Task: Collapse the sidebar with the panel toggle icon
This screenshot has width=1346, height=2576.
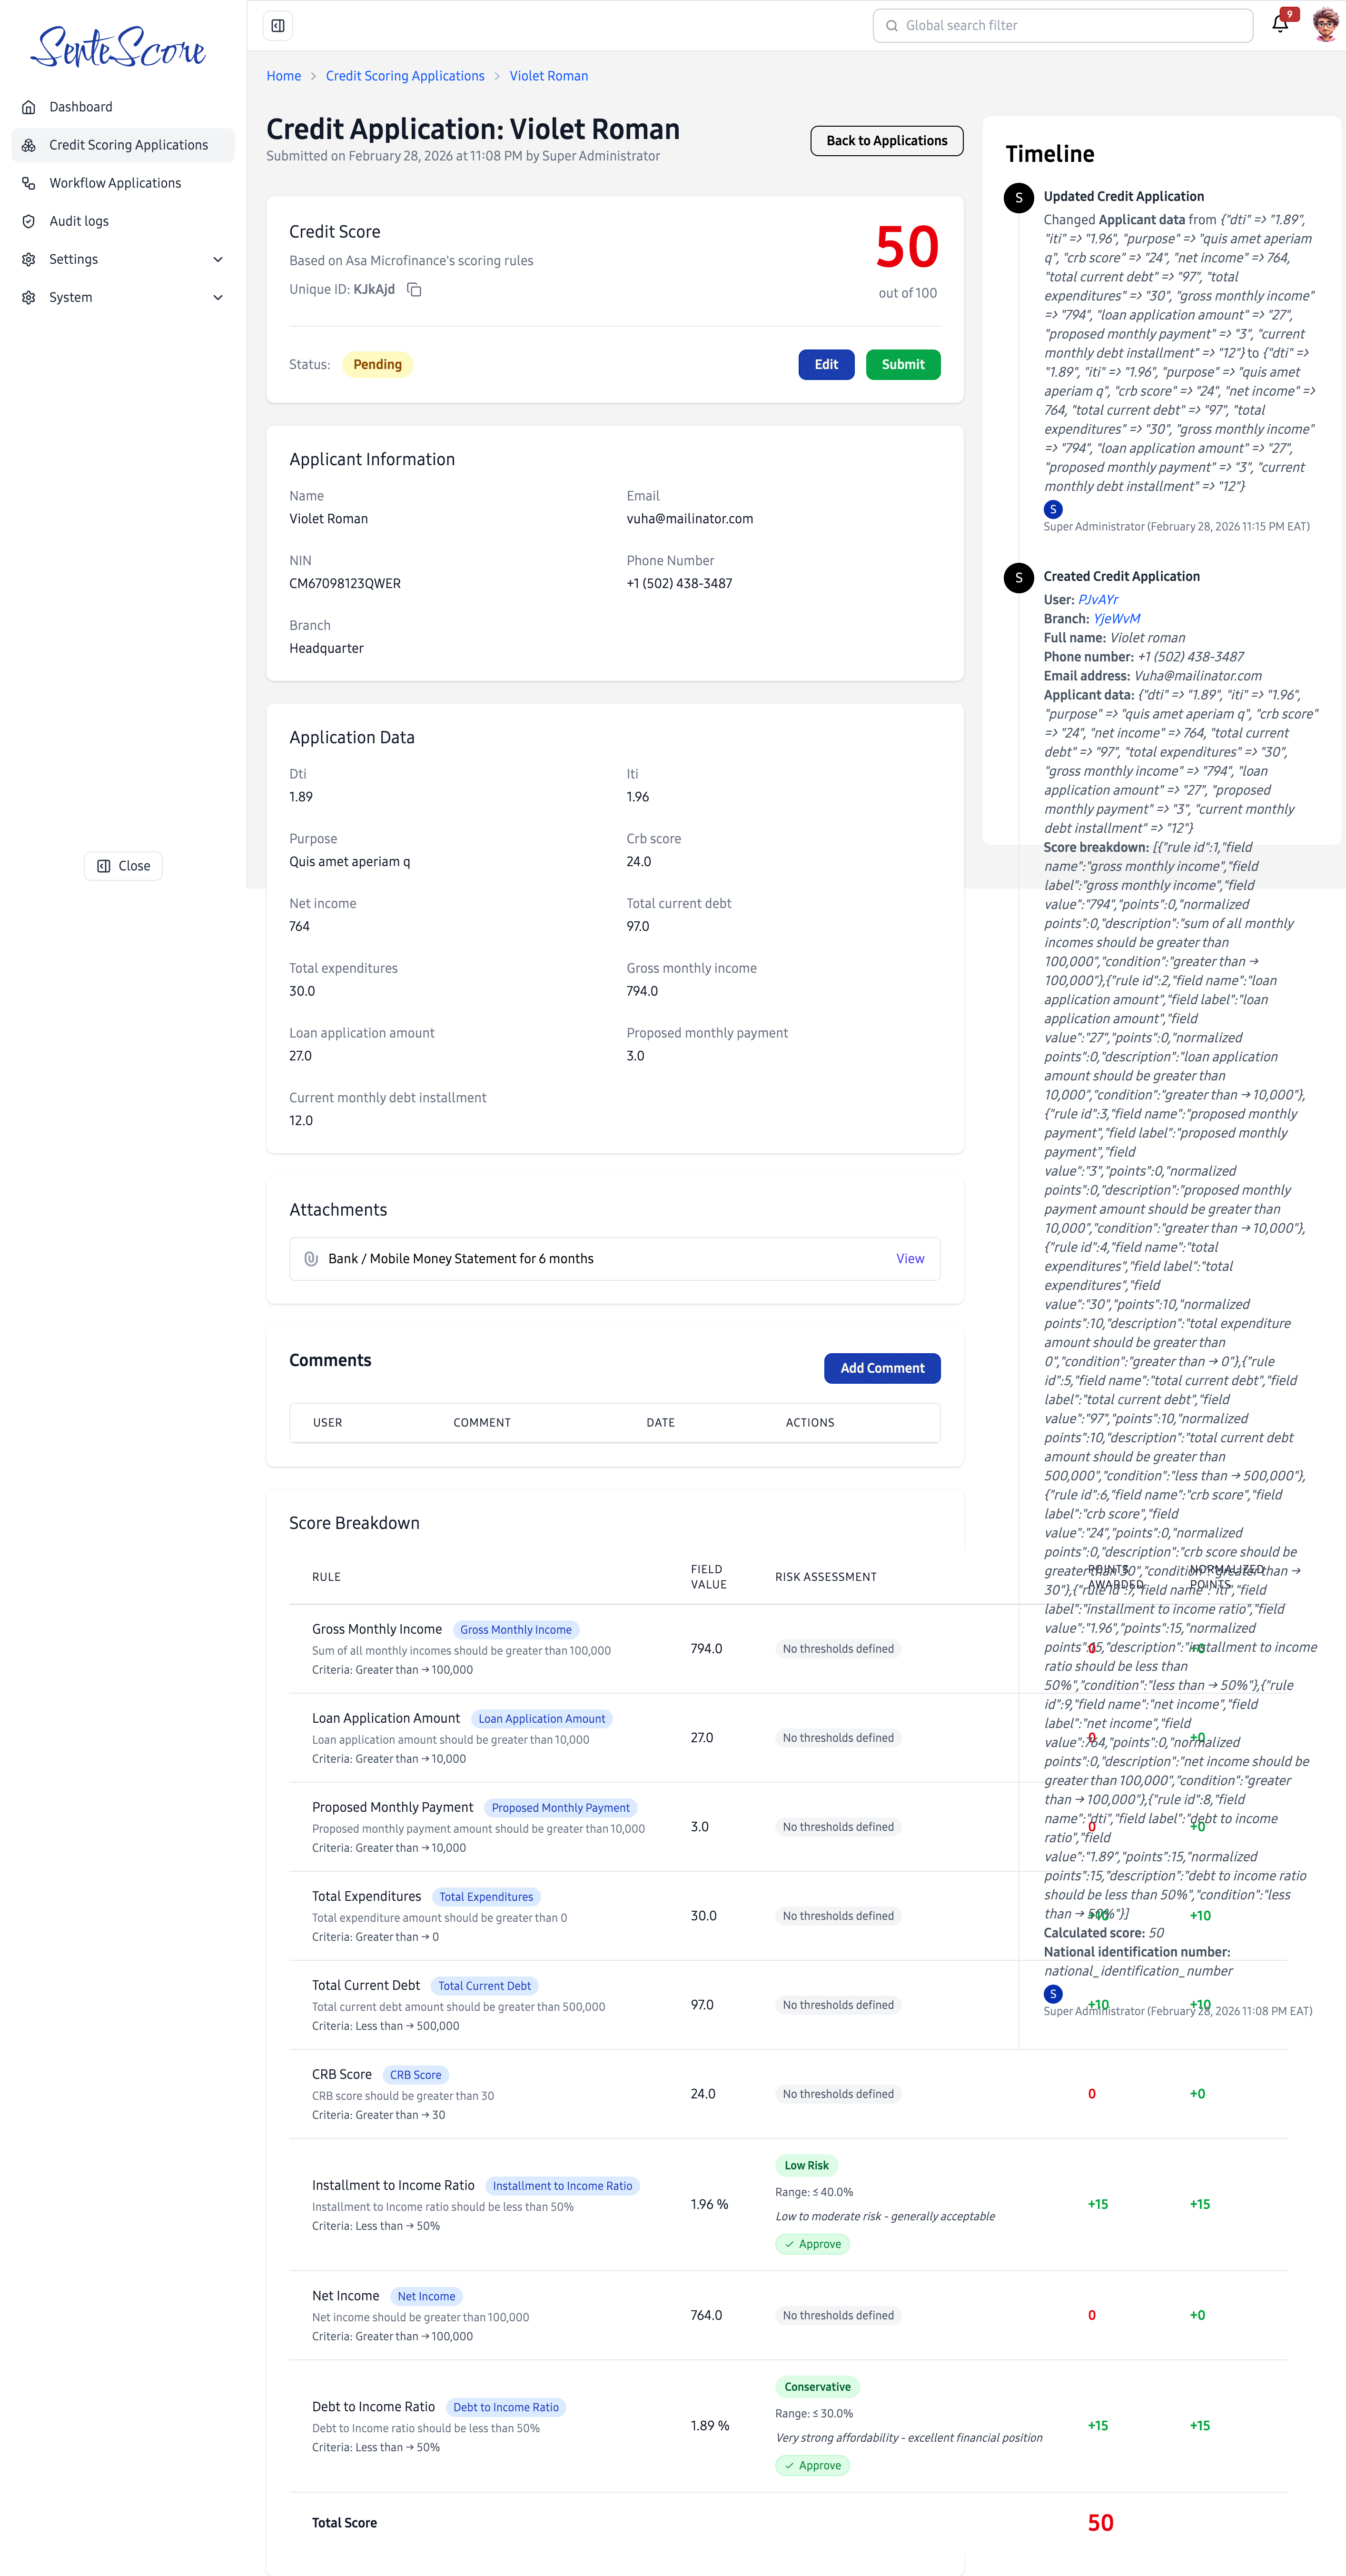Action: coord(277,25)
